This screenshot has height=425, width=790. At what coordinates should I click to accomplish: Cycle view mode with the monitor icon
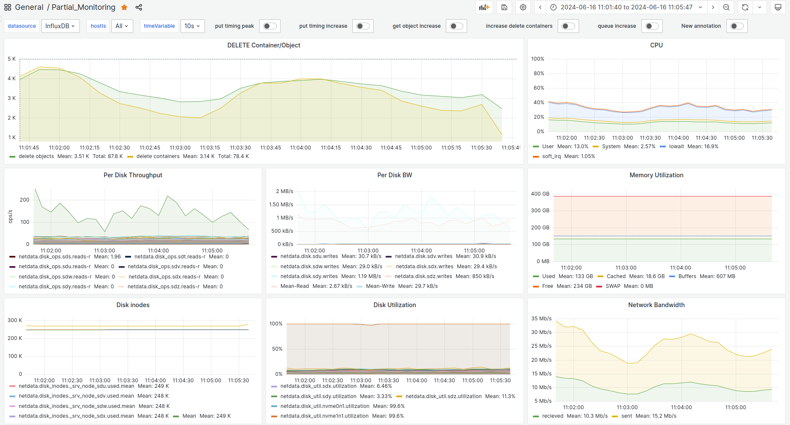tap(778, 7)
